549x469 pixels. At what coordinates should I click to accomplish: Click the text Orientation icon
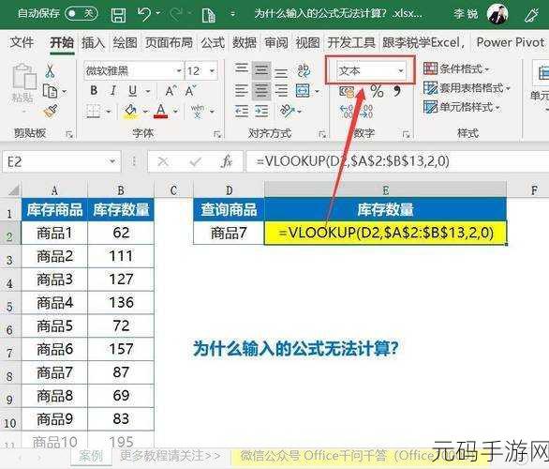click(x=287, y=111)
